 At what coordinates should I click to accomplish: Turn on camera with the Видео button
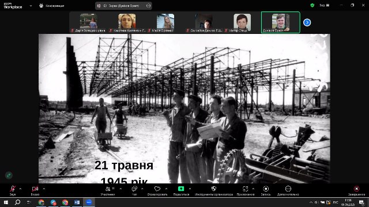point(35,190)
